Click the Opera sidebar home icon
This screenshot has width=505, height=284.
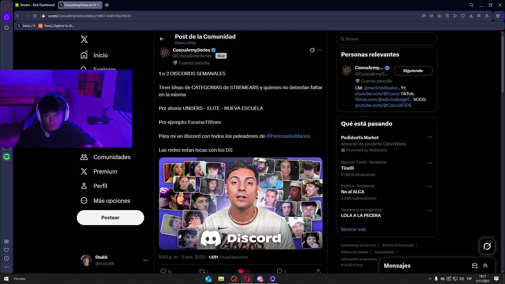pos(6,17)
